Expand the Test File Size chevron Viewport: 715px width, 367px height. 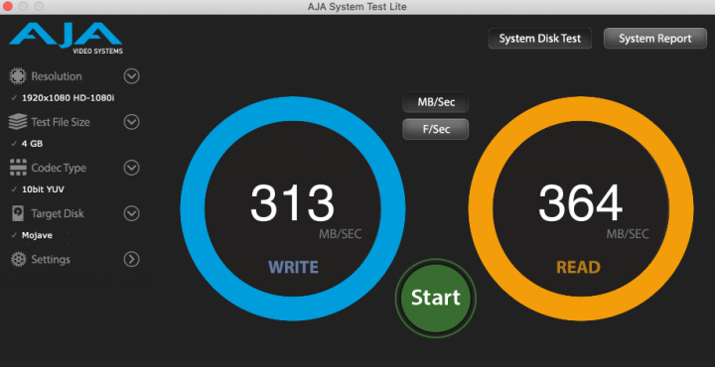[x=132, y=122]
